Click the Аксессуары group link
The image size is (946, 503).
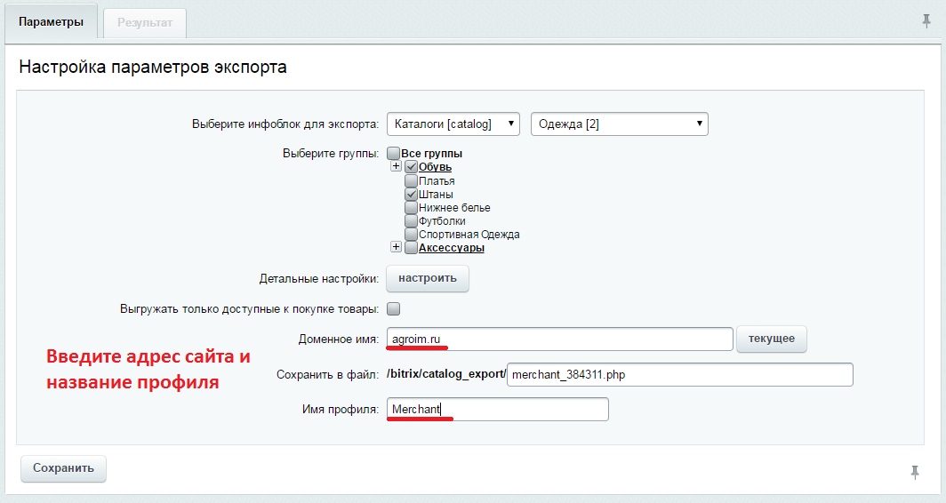pos(452,248)
